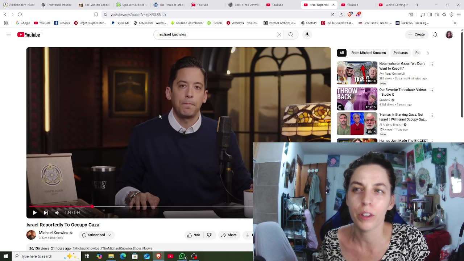
Task: Open a new browser tab
Action: (417, 5)
